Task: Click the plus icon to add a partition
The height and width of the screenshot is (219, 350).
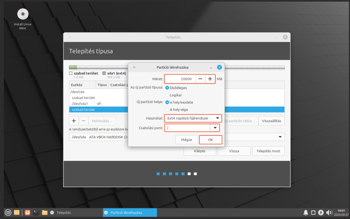Action: [x=74, y=121]
